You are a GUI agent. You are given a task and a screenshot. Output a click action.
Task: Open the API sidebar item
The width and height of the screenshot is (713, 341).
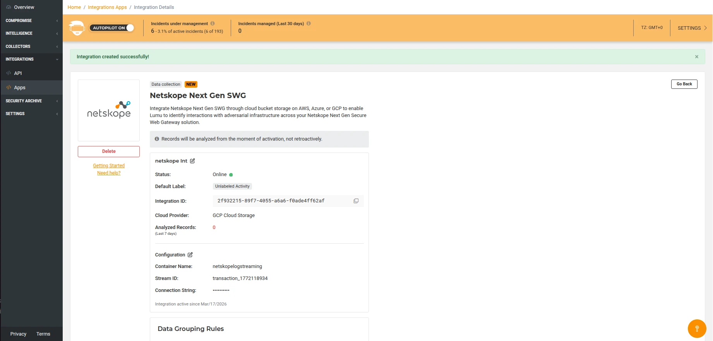(x=18, y=73)
